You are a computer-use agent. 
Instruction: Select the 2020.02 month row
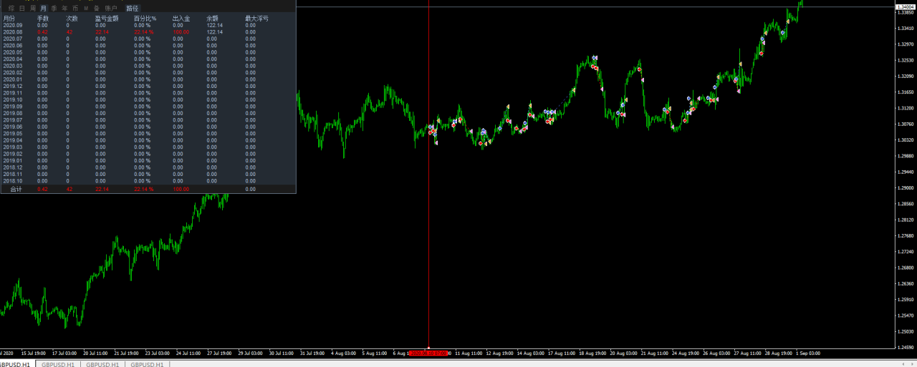point(148,73)
